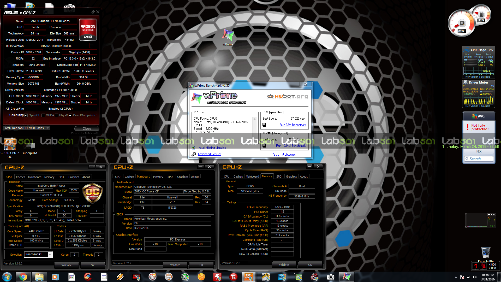This screenshot has height=282, width=501.
Task: Click the FIX button in AVG gadget
Action: tap(479, 151)
